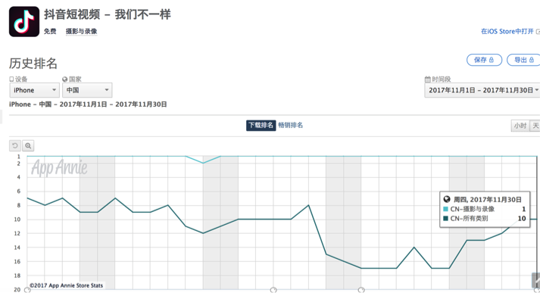
Task: Click the timeline handle below chart center
Action: pyautogui.click(x=273, y=290)
